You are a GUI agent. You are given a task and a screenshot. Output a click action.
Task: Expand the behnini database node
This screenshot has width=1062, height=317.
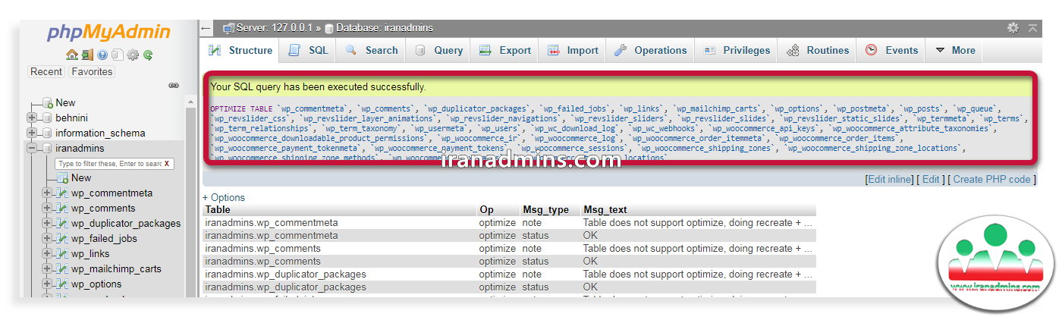(33, 118)
